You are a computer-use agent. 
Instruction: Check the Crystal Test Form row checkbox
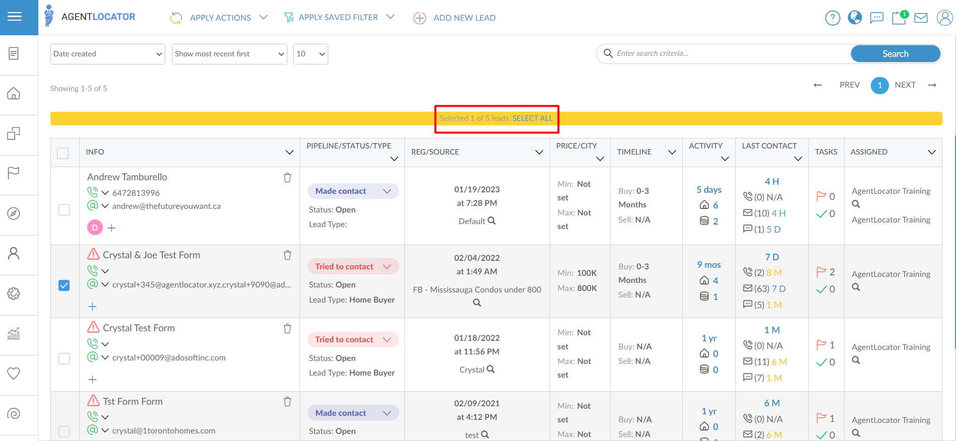64,358
